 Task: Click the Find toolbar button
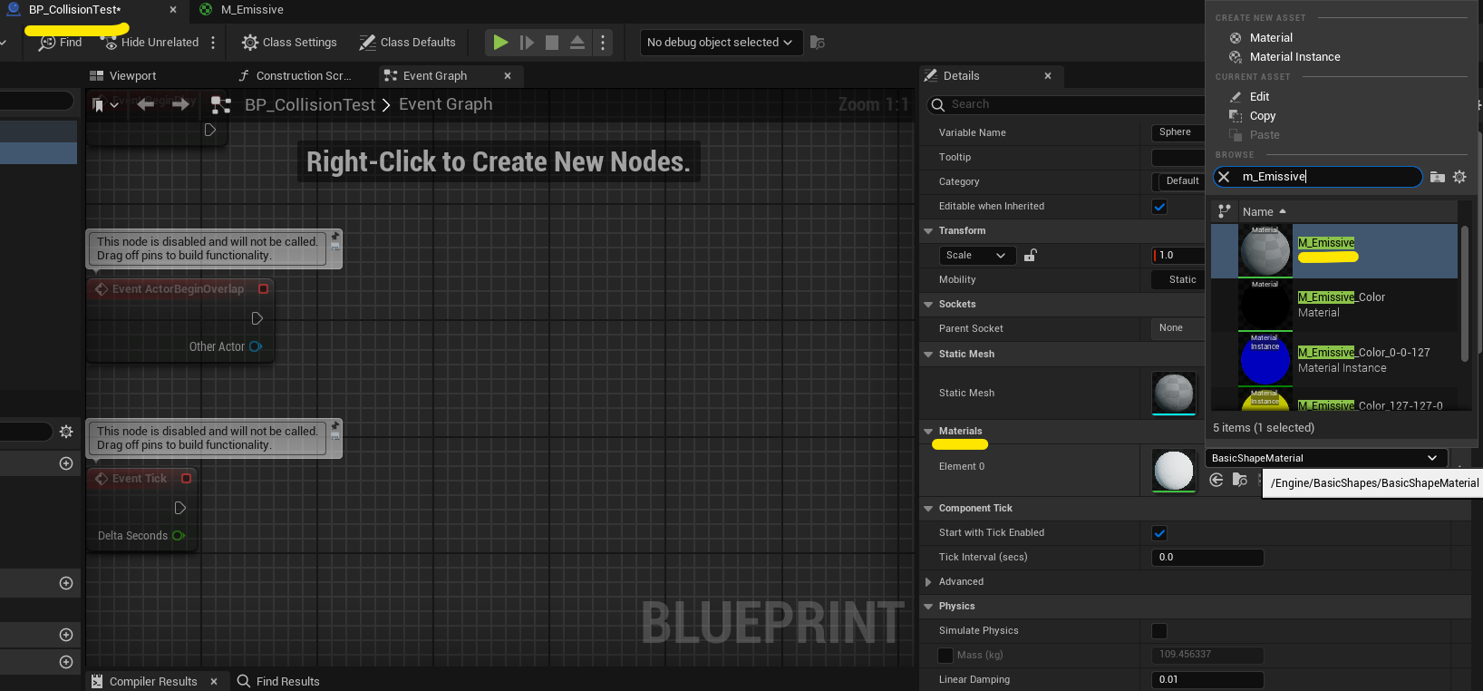click(60, 43)
